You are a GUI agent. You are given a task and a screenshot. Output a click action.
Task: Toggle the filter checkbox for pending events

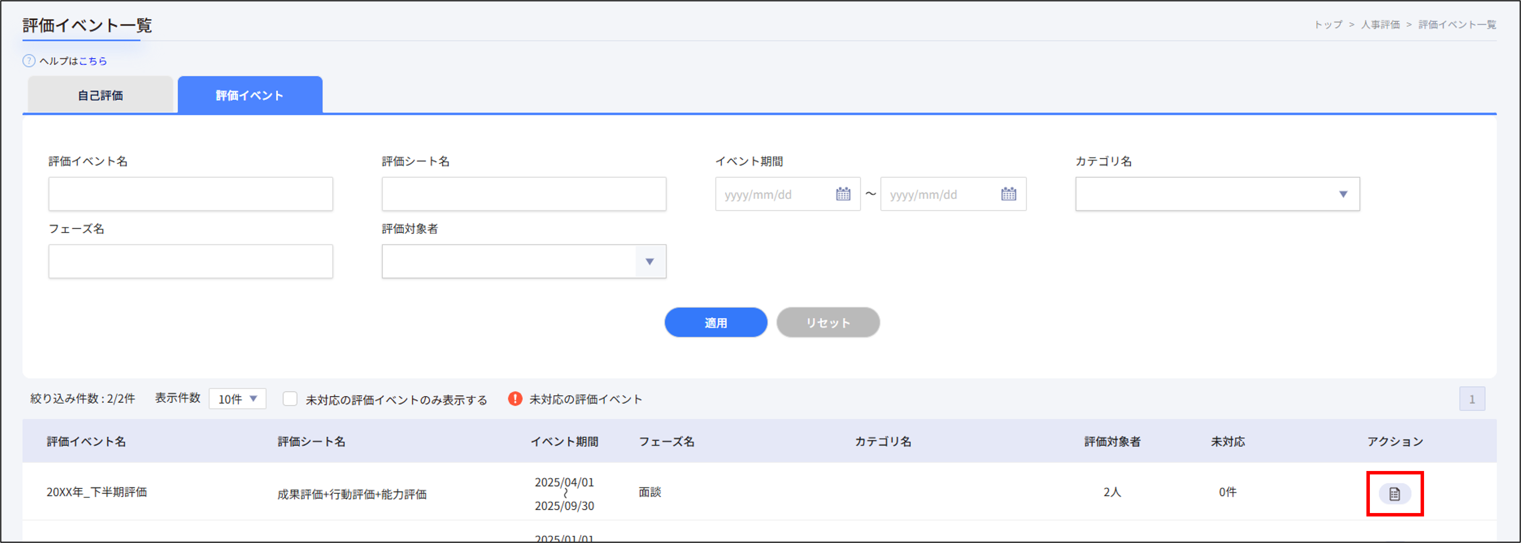pyautogui.click(x=290, y=399)
